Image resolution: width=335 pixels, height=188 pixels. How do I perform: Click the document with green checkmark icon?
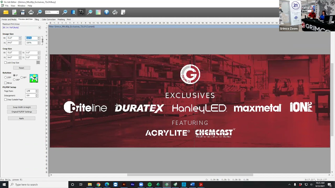click(x=14, y=12)
